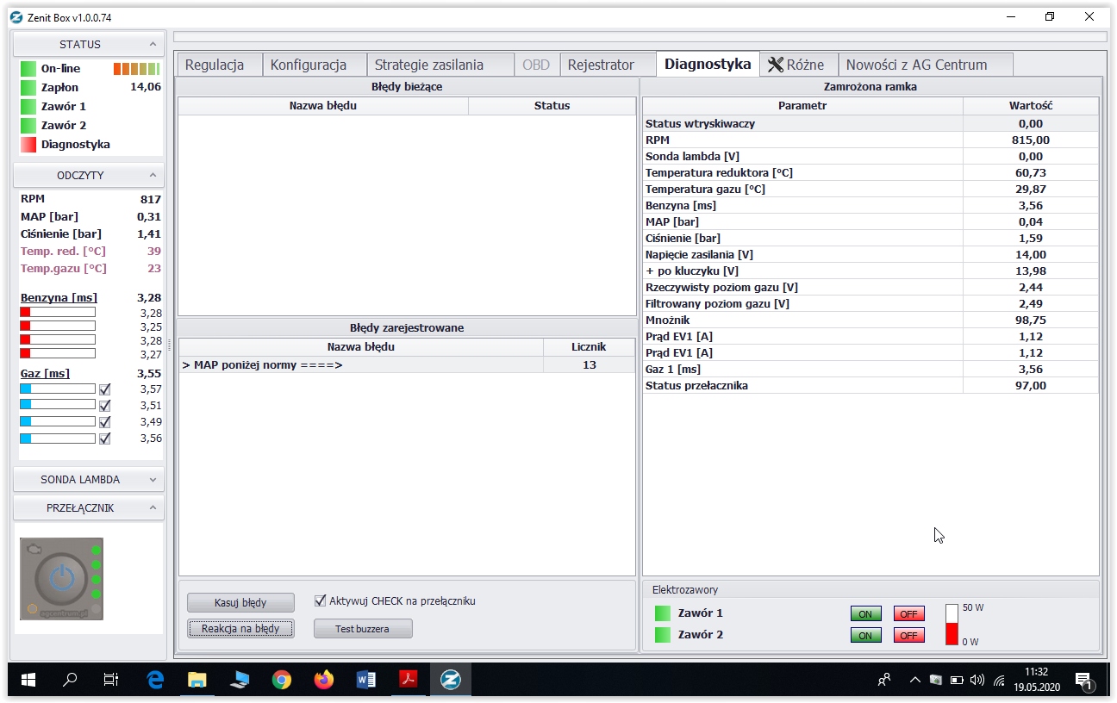
Task: Click the On-line signal strength bars
Action: coord(136,68)
